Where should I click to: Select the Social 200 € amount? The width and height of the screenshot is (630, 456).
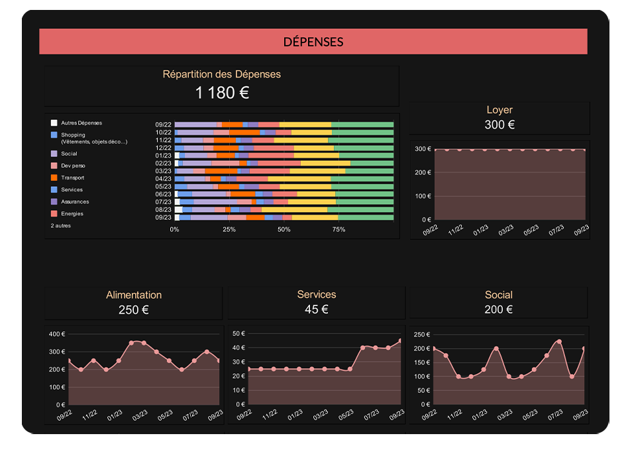tap(499, 310)
